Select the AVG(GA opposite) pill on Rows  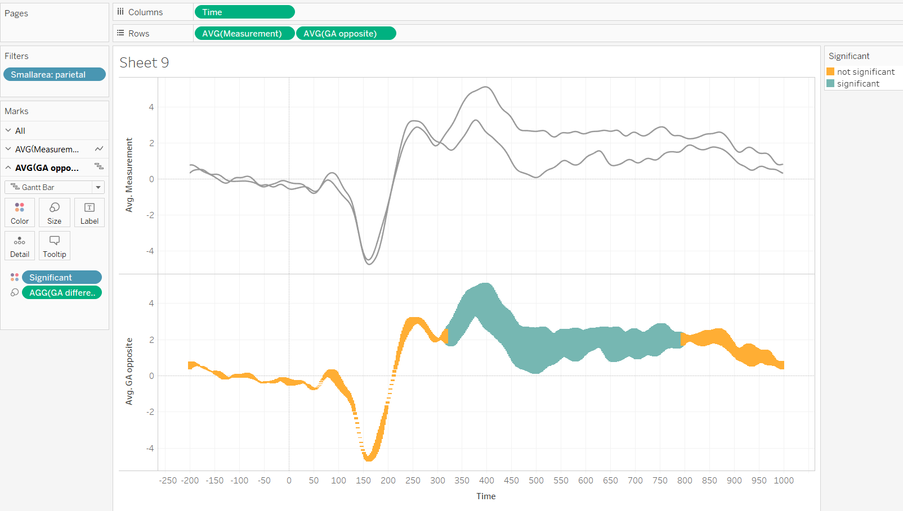(346, 33)
